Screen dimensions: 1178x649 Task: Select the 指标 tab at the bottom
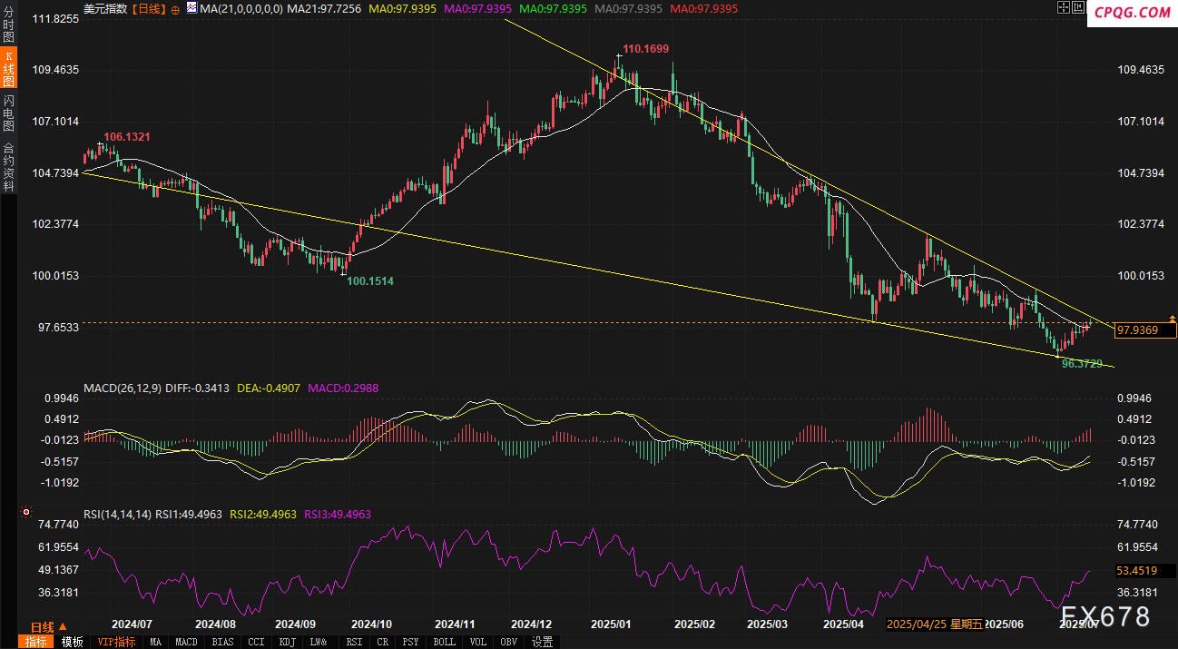(x=36, y=642)
